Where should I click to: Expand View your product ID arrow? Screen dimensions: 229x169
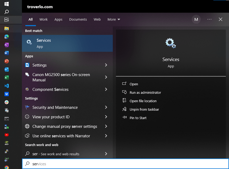pos(106,117)
